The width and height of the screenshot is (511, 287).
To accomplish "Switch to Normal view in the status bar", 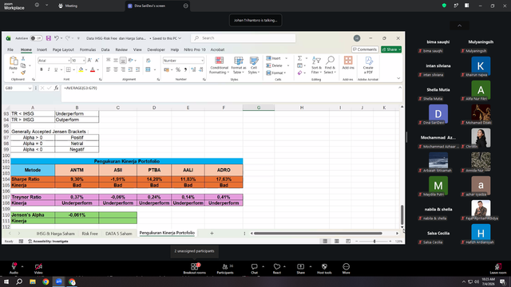I will coord(325,241).
